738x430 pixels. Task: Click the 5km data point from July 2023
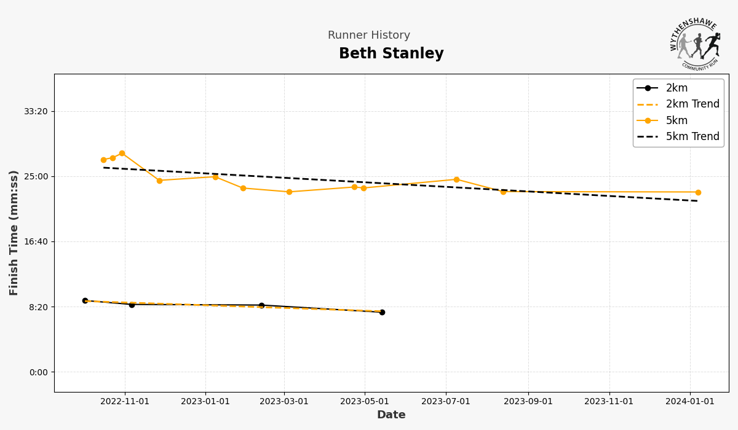pyautogui.click(x=456, y=179)
